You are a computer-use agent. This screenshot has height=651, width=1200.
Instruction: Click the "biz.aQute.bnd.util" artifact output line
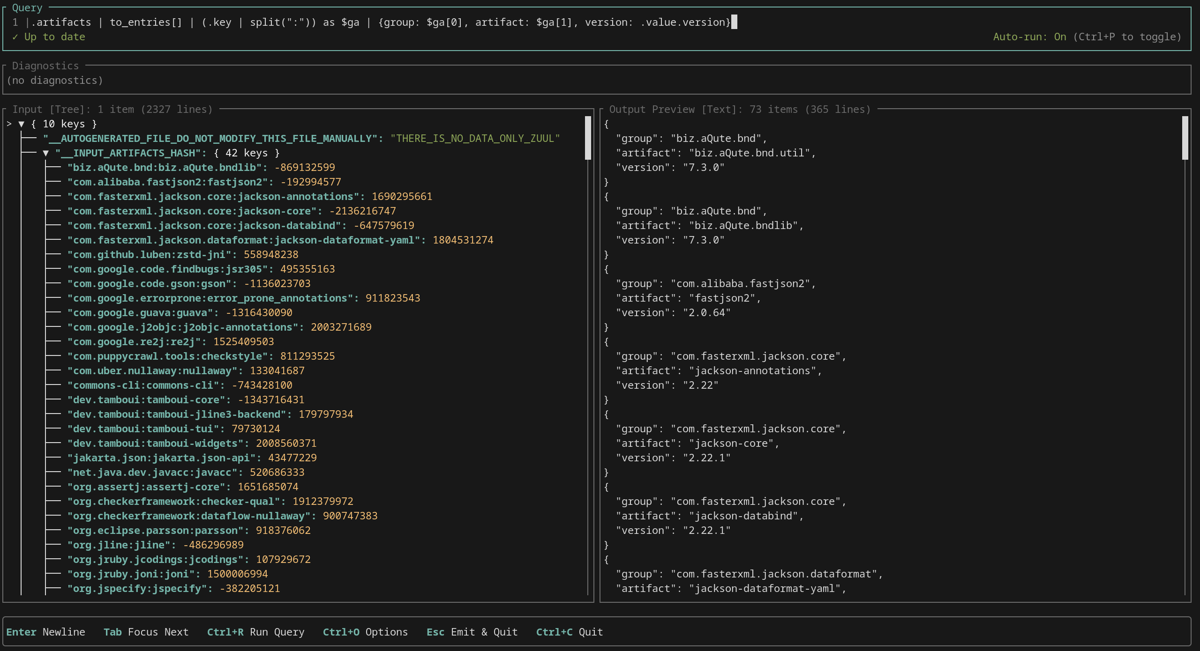point(716,153)
